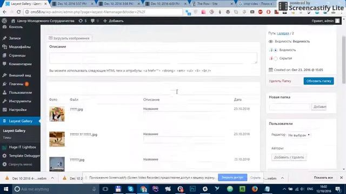Follow the Галерея path link
The width and height of the screenshot is (346, 194).
click(283, 33)
